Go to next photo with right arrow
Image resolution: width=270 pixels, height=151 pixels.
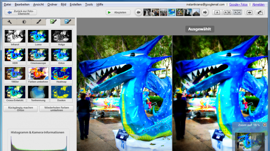[205, 12]
